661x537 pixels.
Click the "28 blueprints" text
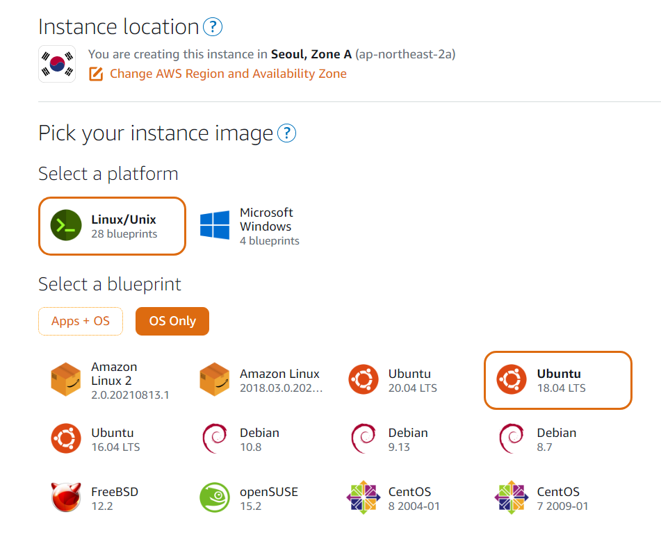[124, 233]
